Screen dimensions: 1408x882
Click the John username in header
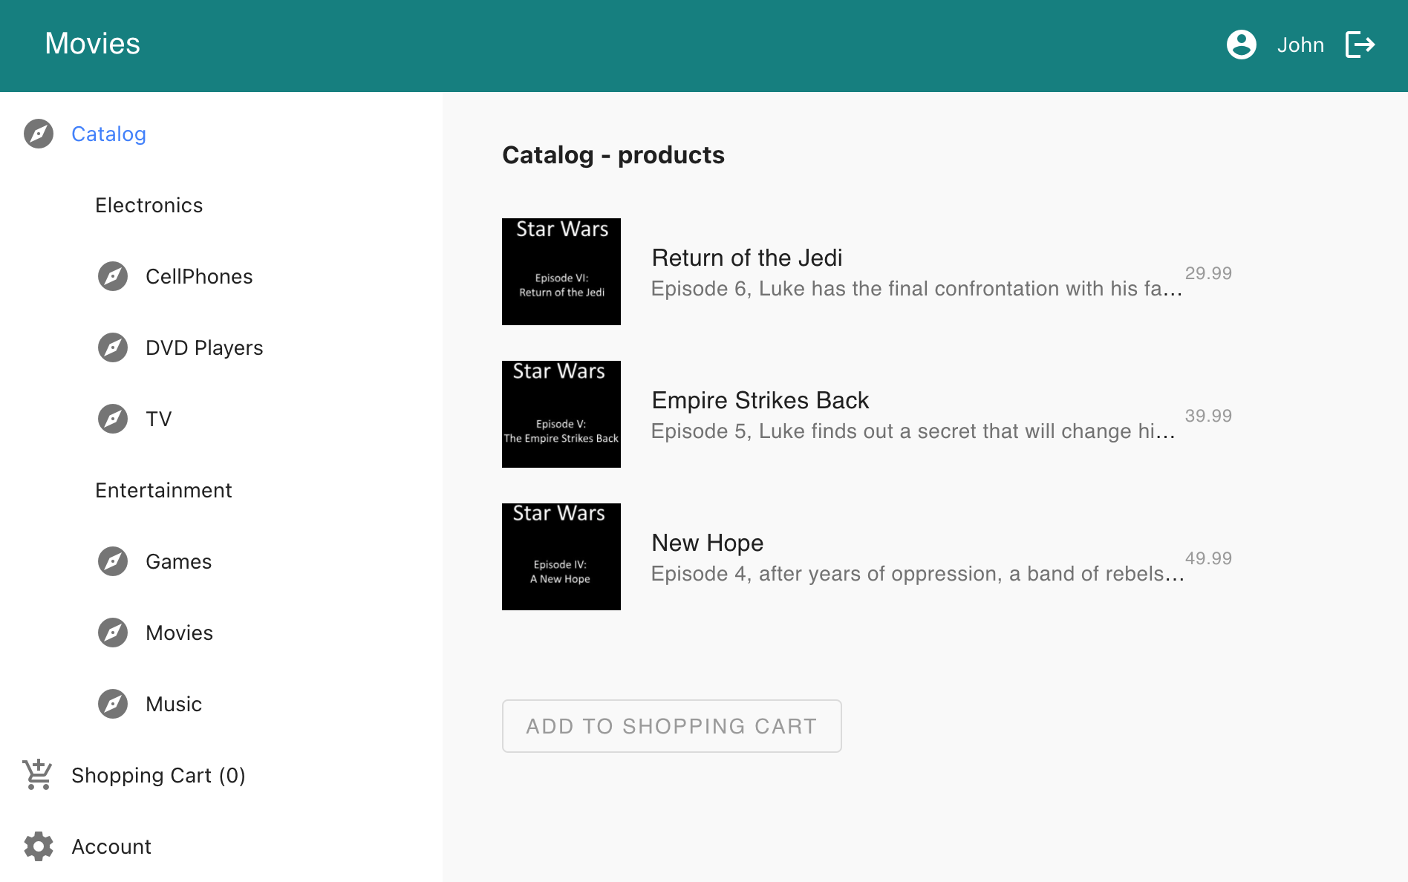tap(1301, 45)
